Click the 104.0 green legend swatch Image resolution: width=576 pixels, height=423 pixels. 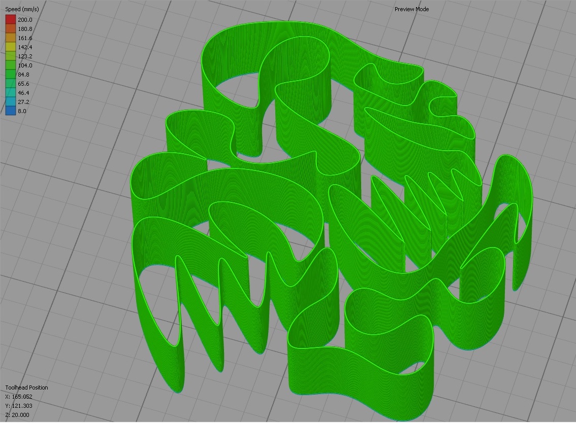[x=11, y=65]
